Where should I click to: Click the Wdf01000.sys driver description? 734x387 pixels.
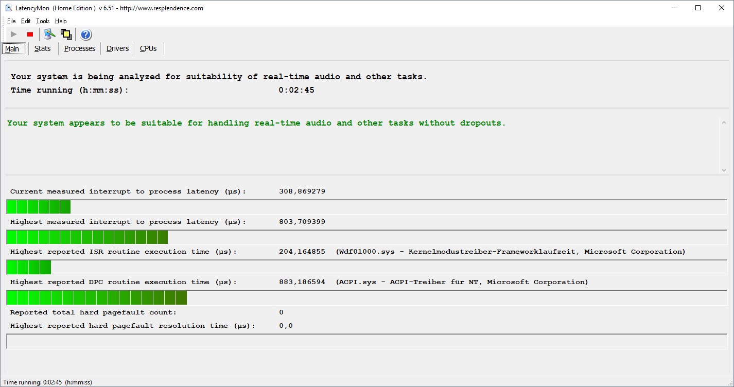pyautogui.click(x=511, y=252)
